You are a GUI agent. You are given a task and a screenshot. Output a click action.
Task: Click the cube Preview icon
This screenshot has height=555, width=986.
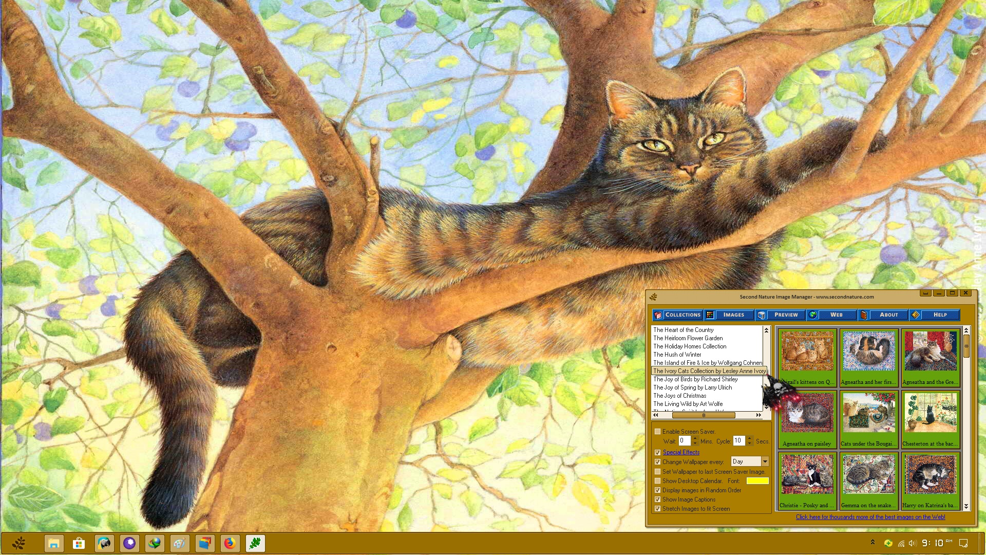pyautogui.click(x=762, y=315)
